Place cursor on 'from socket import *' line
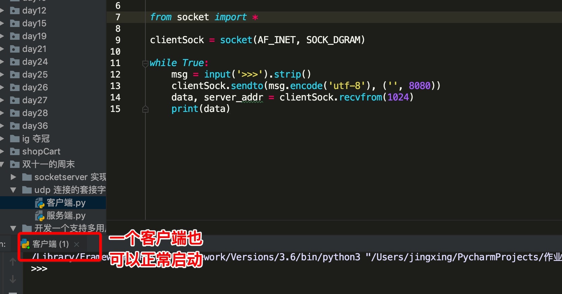The image size is (562, 294). (x=204, y=17)
